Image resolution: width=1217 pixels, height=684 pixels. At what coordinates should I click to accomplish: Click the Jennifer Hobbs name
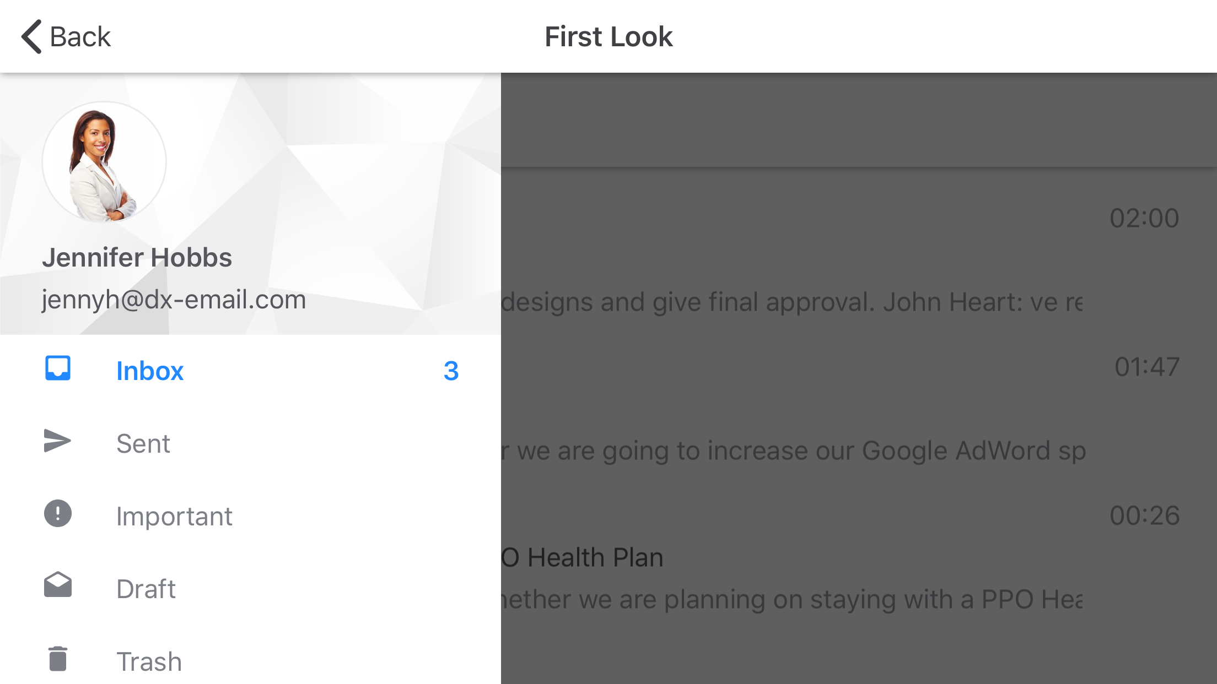click(137, 258)
